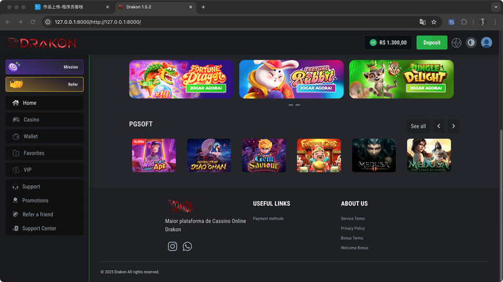Open the user profile avatar

(487, 43)
